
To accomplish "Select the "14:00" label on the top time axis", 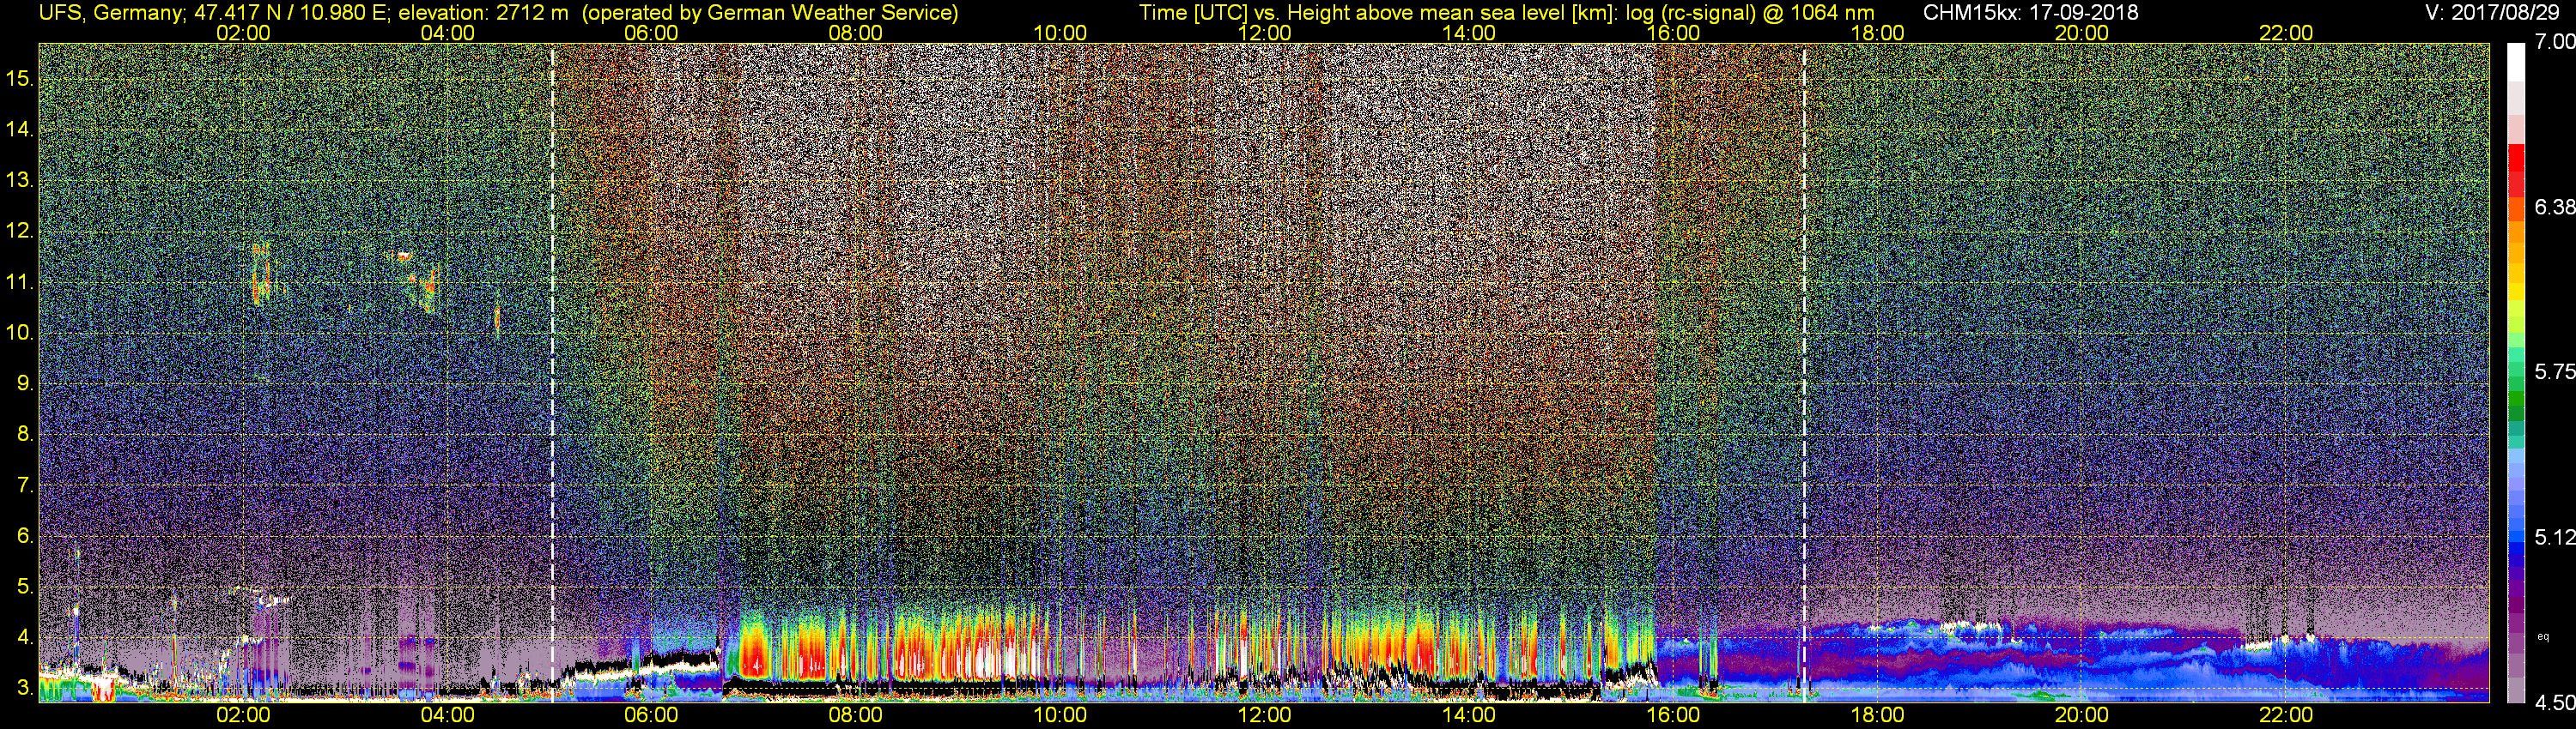I will 1469,33.
